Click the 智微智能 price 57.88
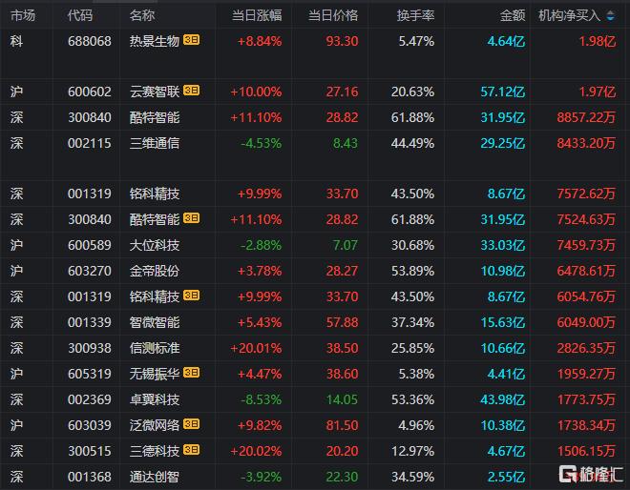630x490 pixels. tap(341, 323)
